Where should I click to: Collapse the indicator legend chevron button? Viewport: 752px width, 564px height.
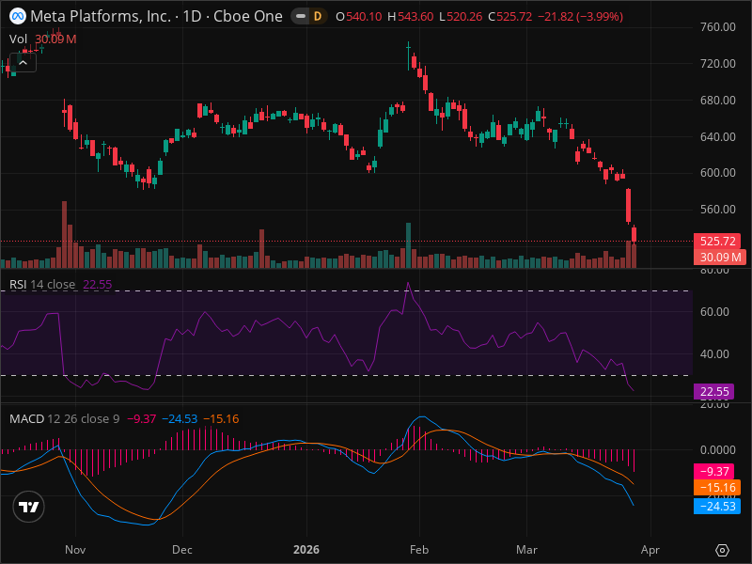click(x=23, y=63)
